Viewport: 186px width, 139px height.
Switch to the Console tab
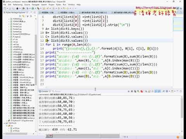(45, 91)
